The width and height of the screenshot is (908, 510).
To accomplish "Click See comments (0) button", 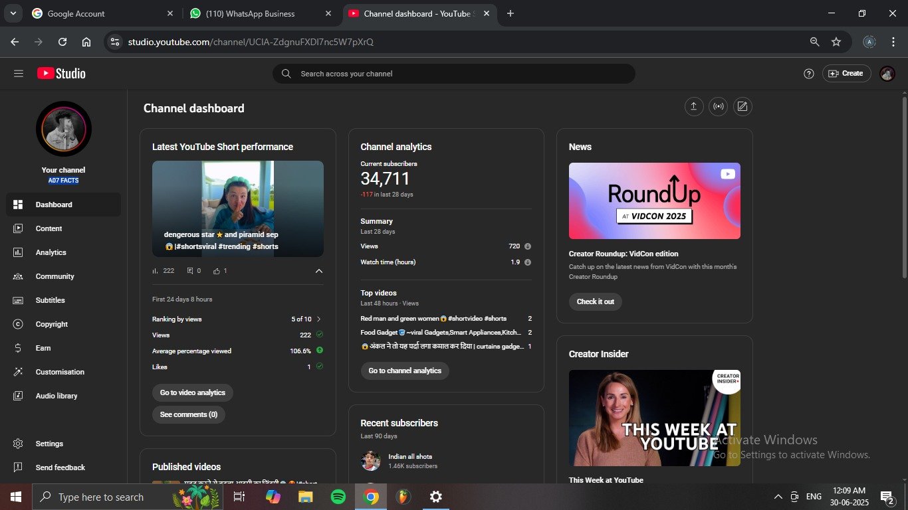I will [189, 414].
